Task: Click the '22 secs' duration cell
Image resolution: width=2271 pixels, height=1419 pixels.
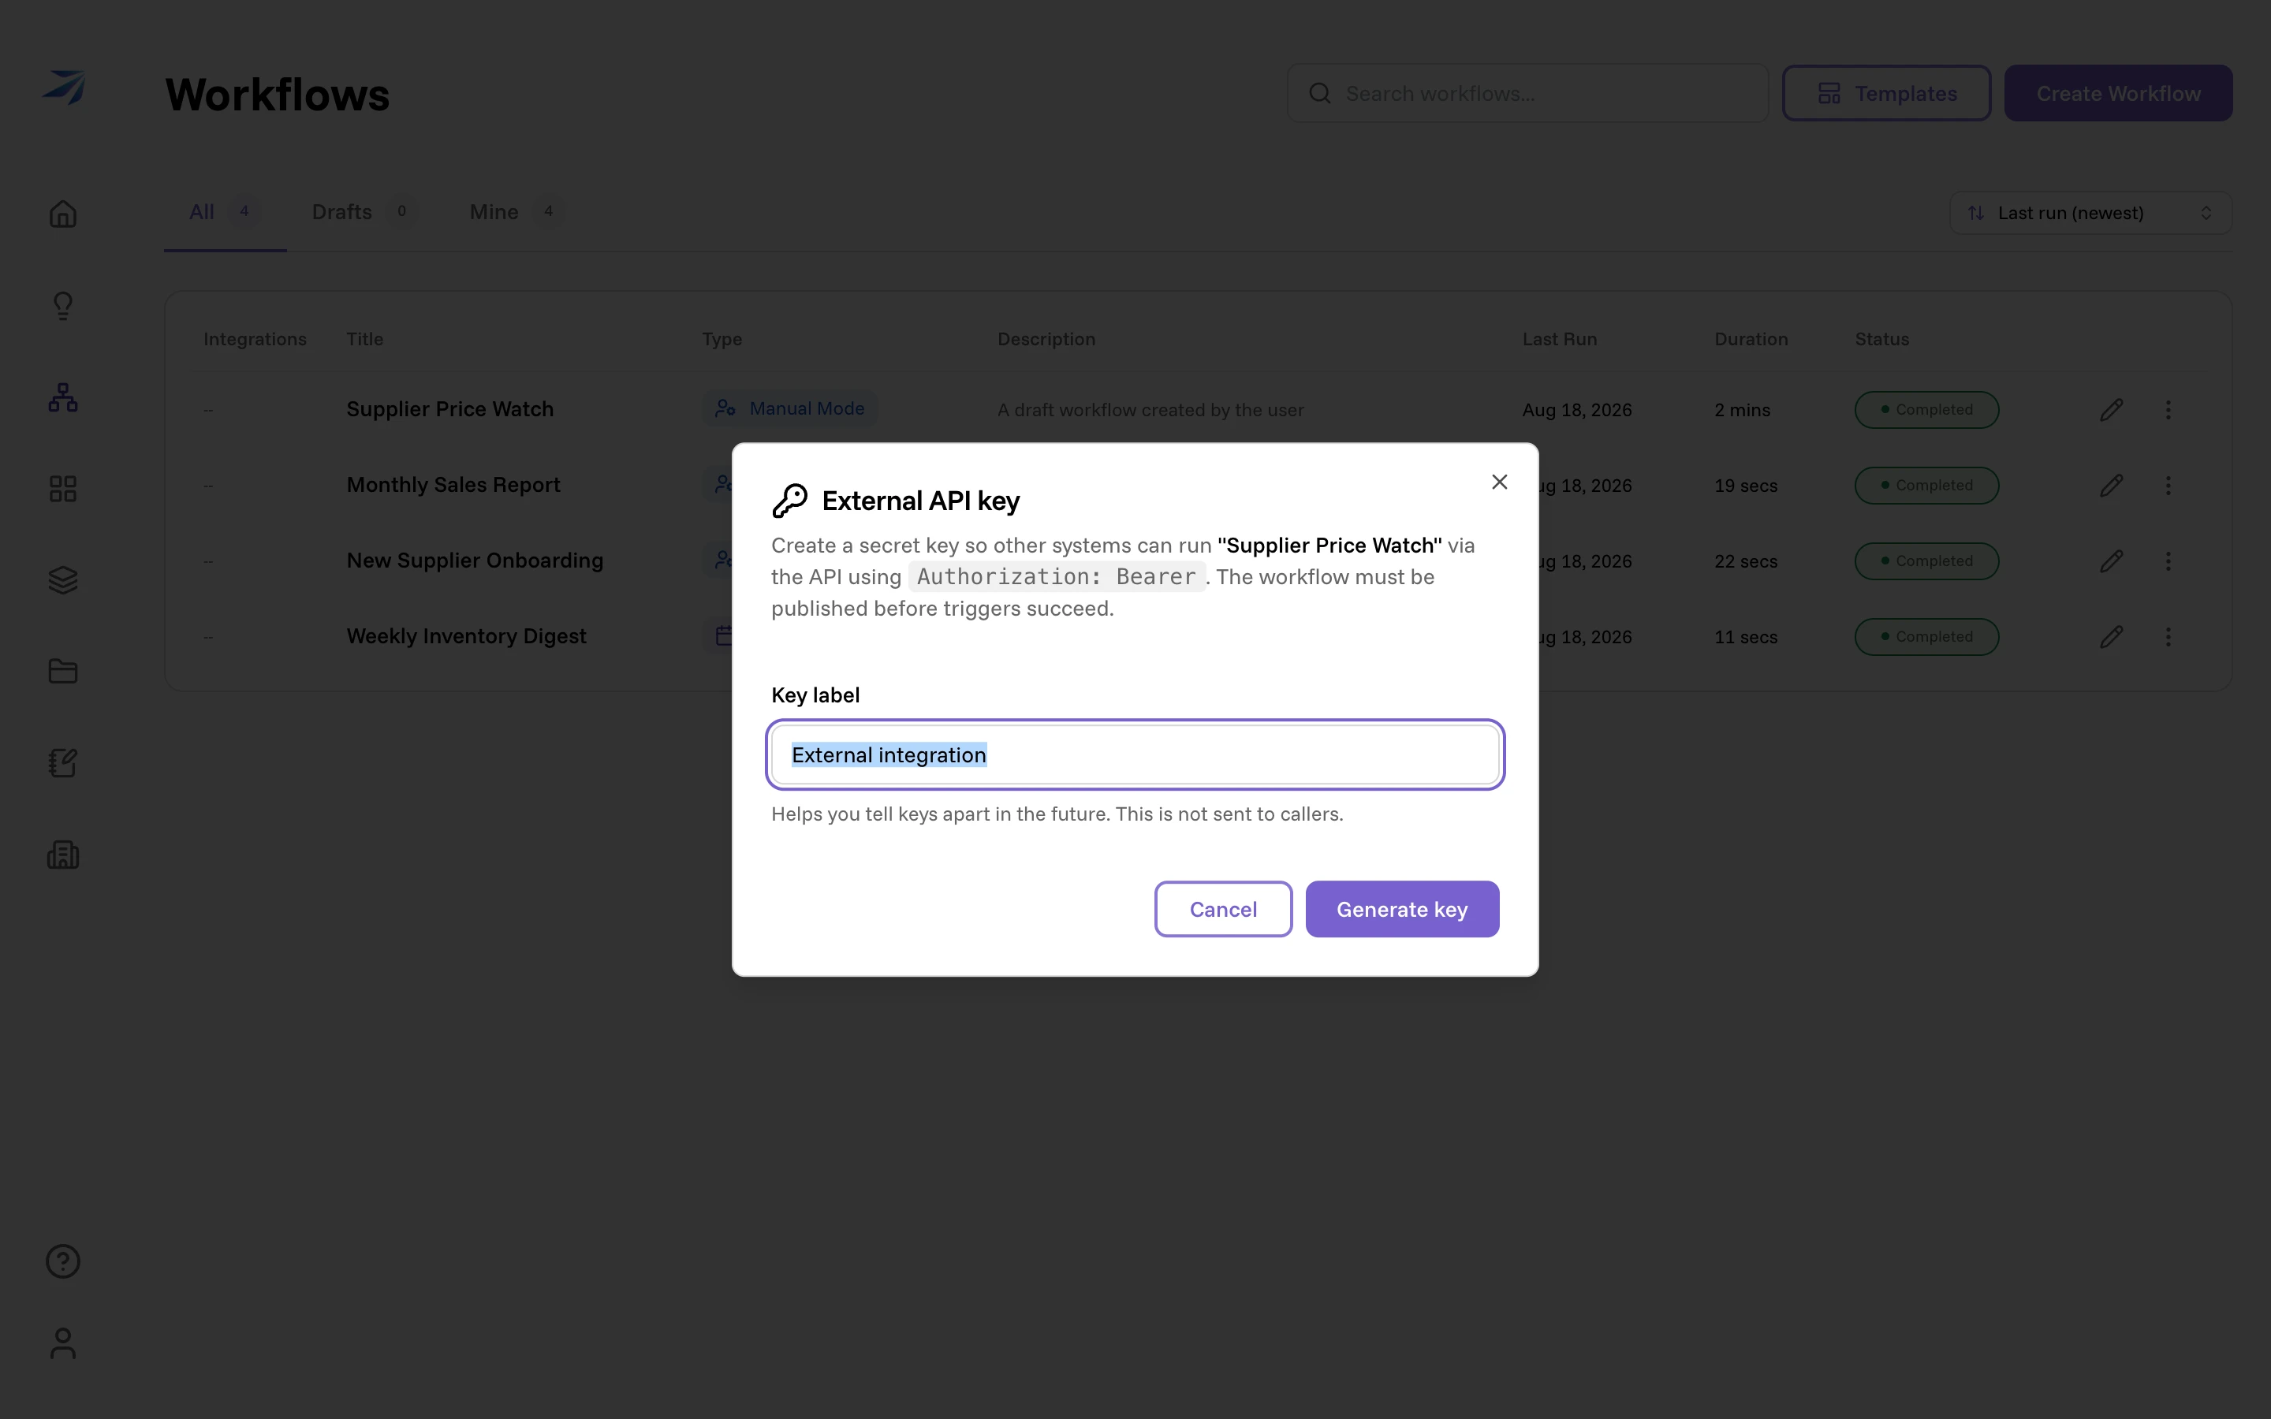Action: pyautogui.click(x=1746, y=561)
